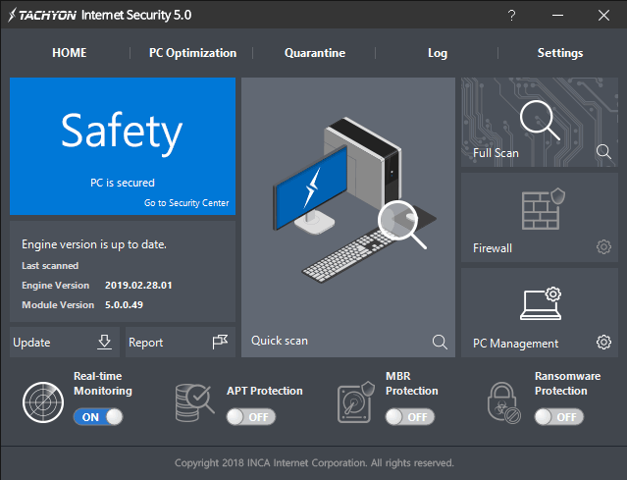This screenshot has height=480, width=627.
Task: Click the Real-time Monitoring radar icon
Action: coord(43,402)
